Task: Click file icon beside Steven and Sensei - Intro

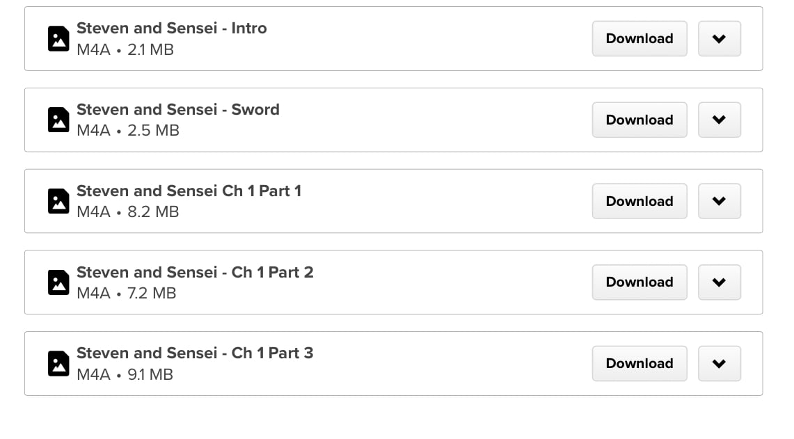Action: coord(58,39)
